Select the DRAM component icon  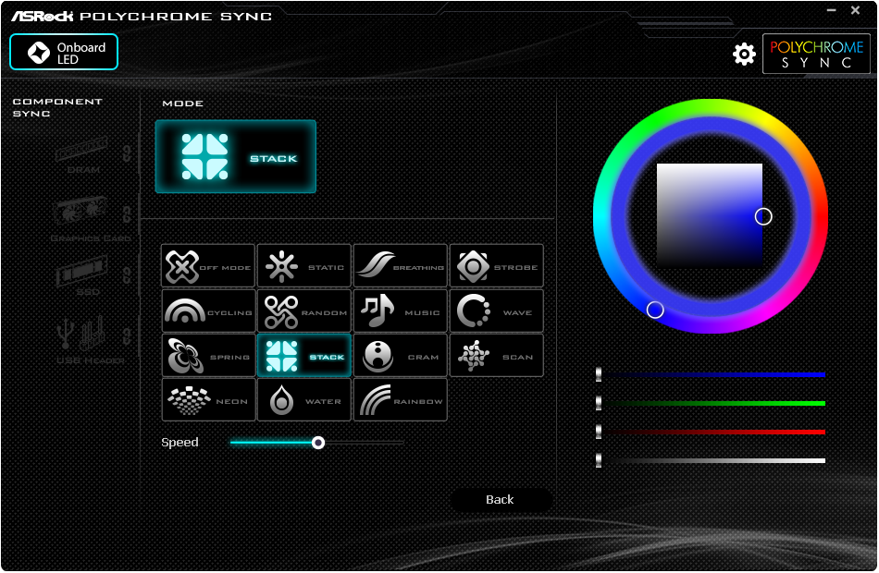(82, 149)
